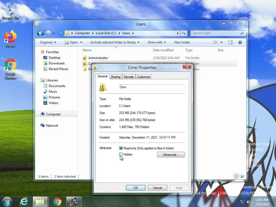
Task: Switch to large icons view in status bar
Action: point(242,176)
